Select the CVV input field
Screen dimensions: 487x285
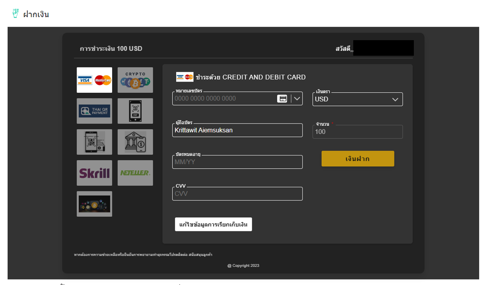click(x=237, y=193)
